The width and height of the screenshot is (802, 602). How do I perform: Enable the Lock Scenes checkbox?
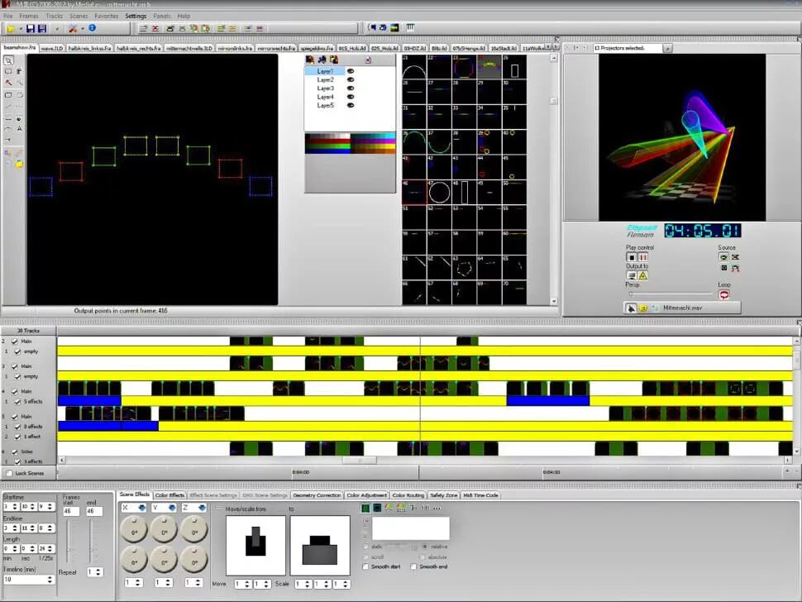click(x=9, y=473)
